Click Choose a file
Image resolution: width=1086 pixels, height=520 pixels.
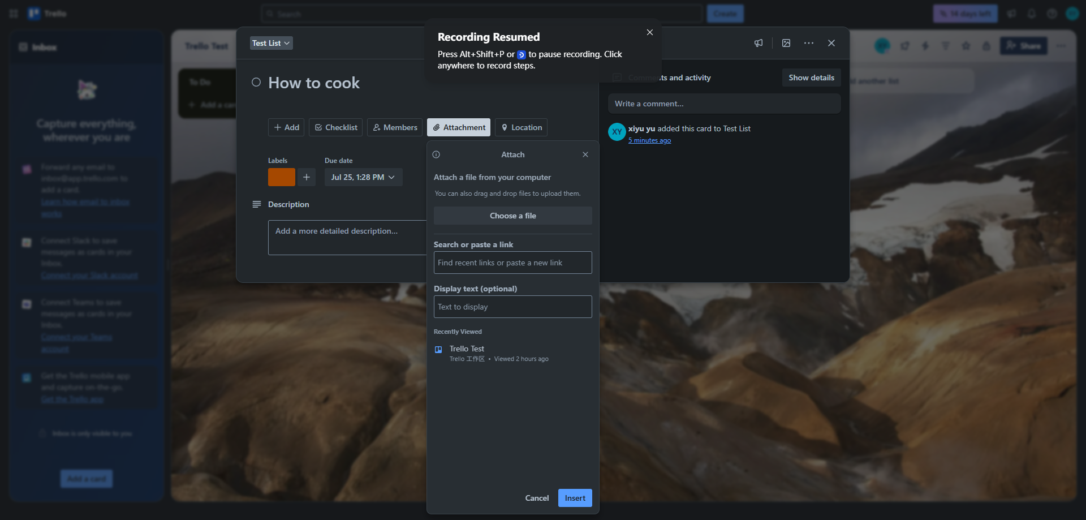[513, 216]
